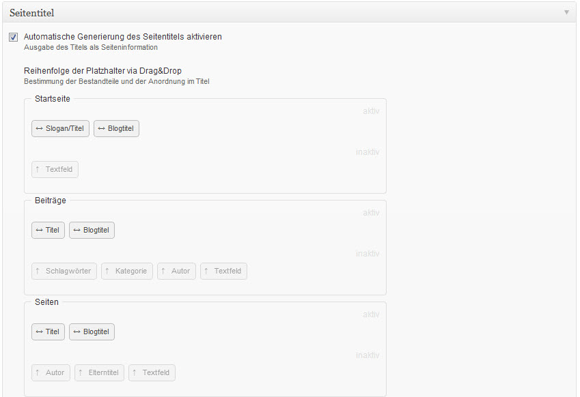Screen dimensions: 580x397
Task: Select the Slogan/Titel placeholder in Startseite
Action: 60,128
